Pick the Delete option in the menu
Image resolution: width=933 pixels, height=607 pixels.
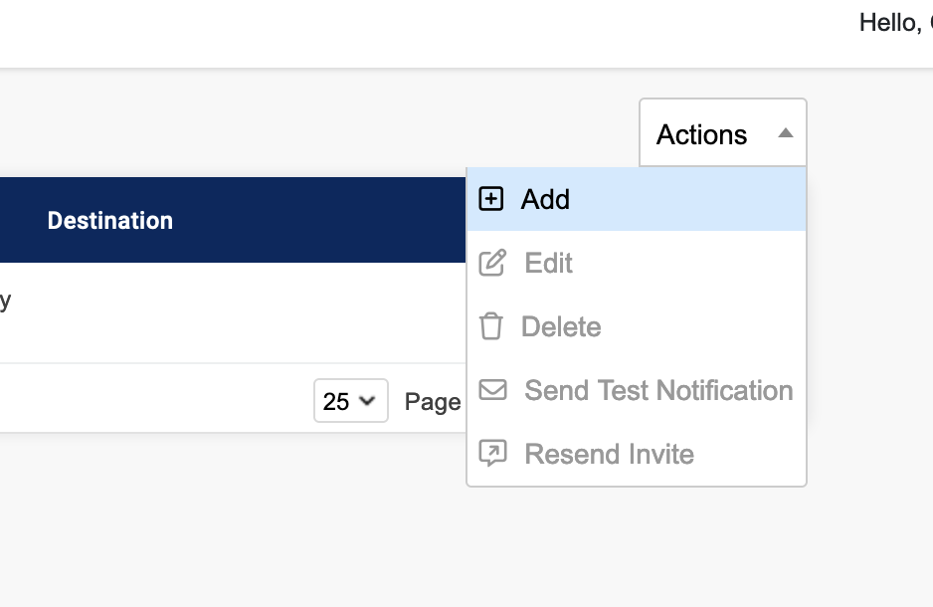[561, 326]
